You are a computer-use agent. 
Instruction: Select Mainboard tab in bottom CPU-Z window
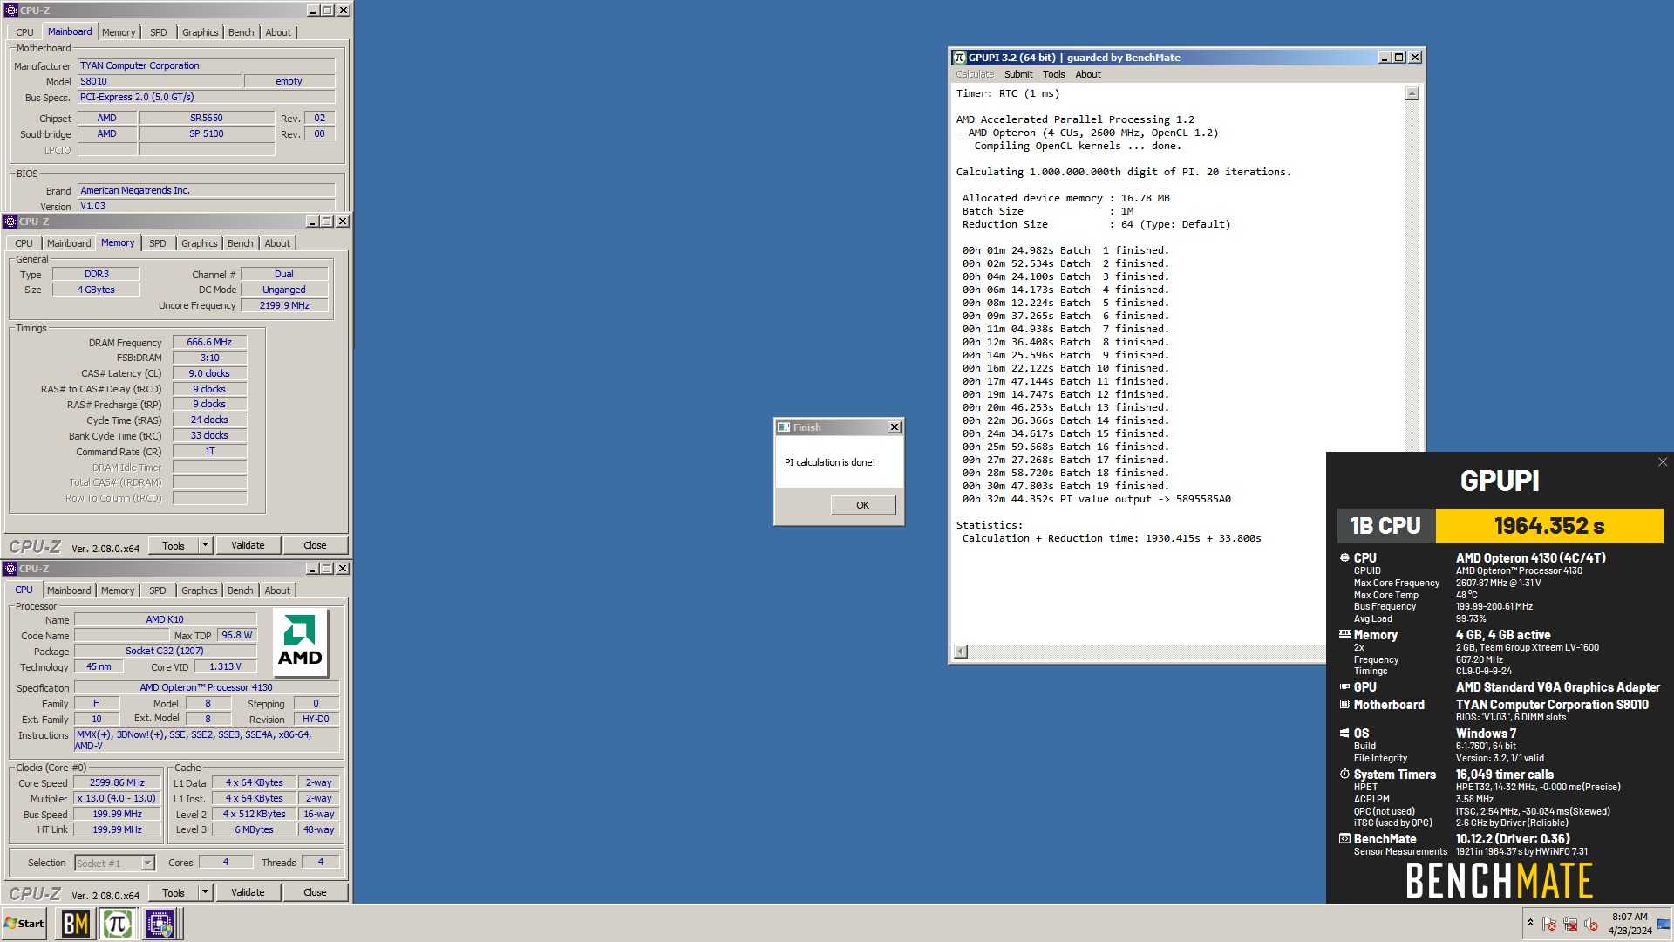tap(69, 590)
